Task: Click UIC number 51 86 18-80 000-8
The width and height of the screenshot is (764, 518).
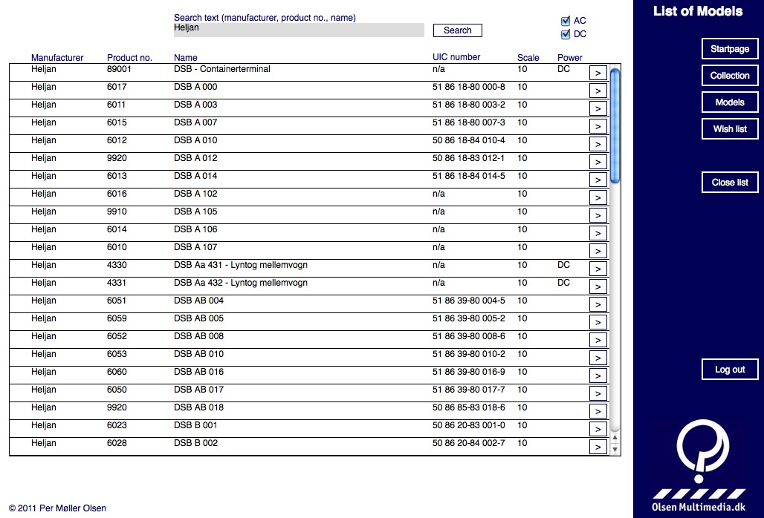Action: 469,87
